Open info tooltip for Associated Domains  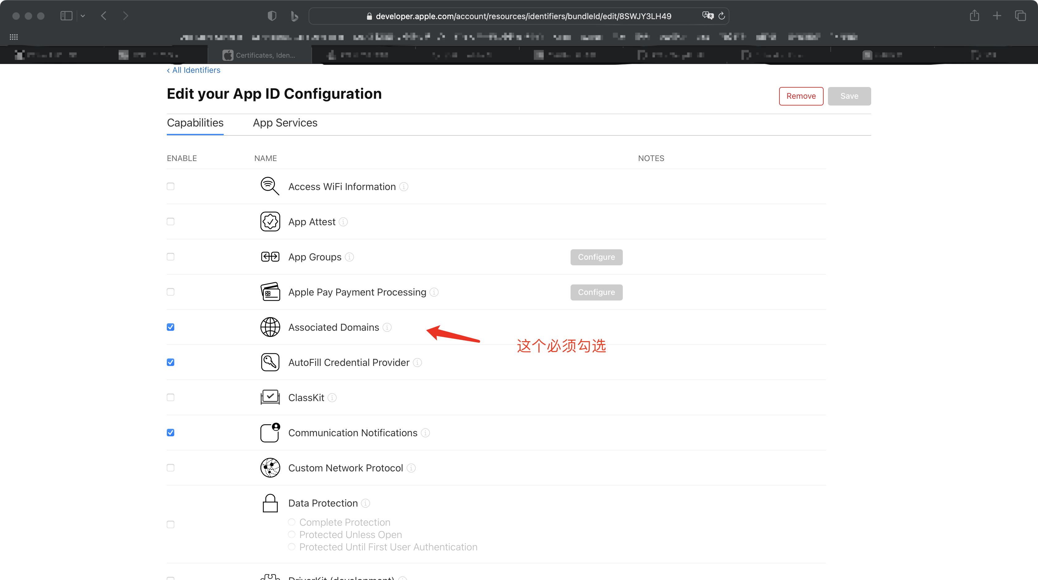(387, 327)
